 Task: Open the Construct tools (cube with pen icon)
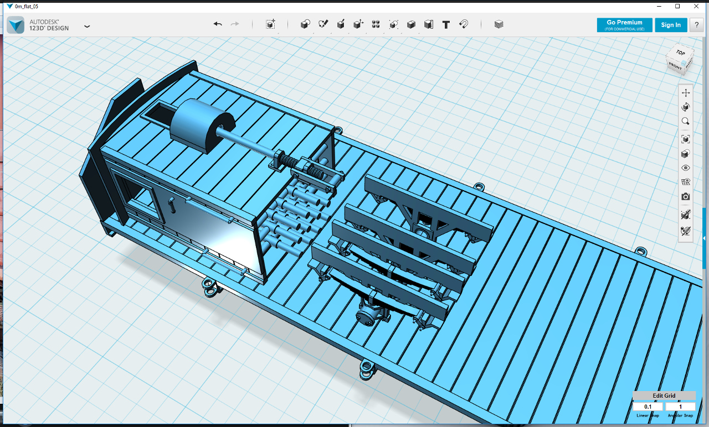[x=341, y=24]
